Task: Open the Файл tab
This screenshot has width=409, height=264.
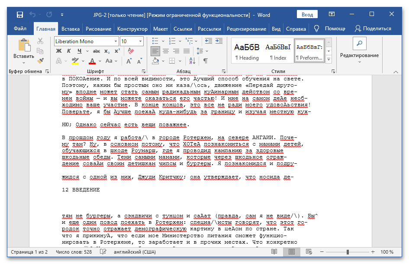Action: [20, 29]
